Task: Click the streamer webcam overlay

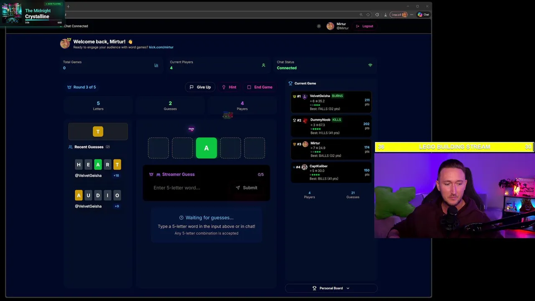Action: point(455,195)
